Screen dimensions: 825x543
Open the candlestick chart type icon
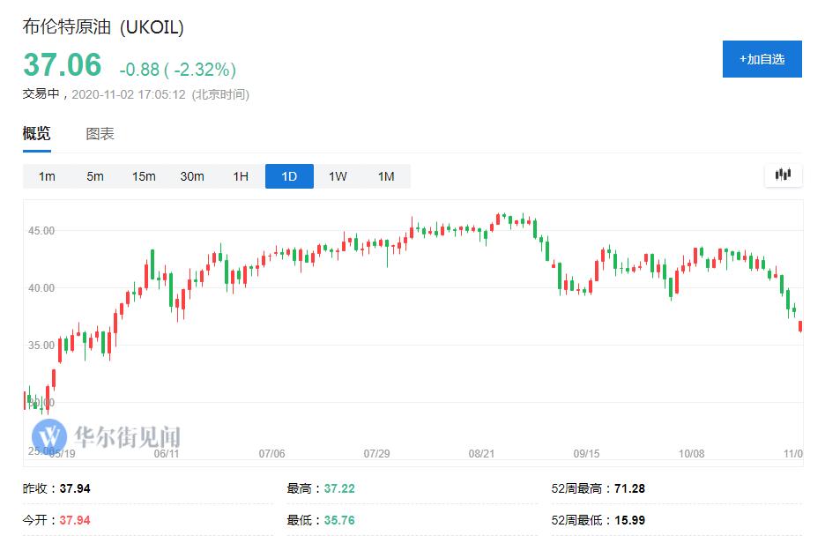(x=783, y=175)
